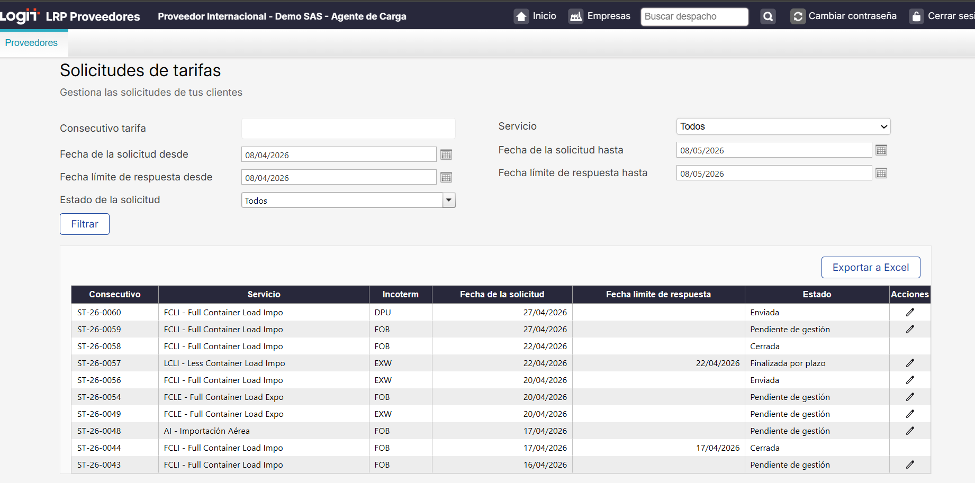Edit request ST-26-0060 with pencil icon
Screen dimensions: 975x483
tap(910, 312)
